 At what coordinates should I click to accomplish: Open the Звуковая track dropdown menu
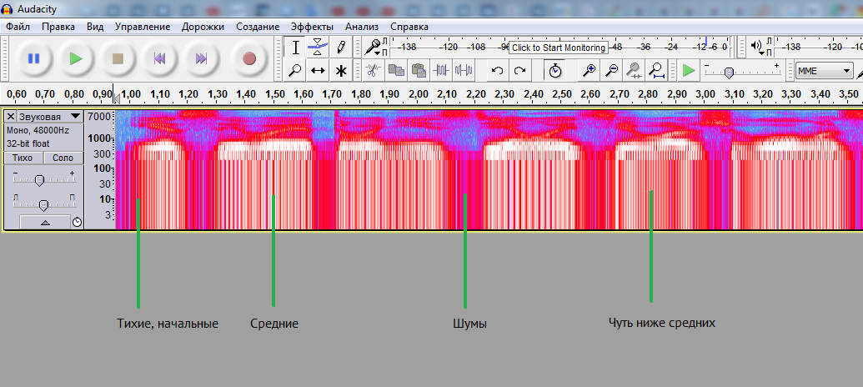coord(49,117)
